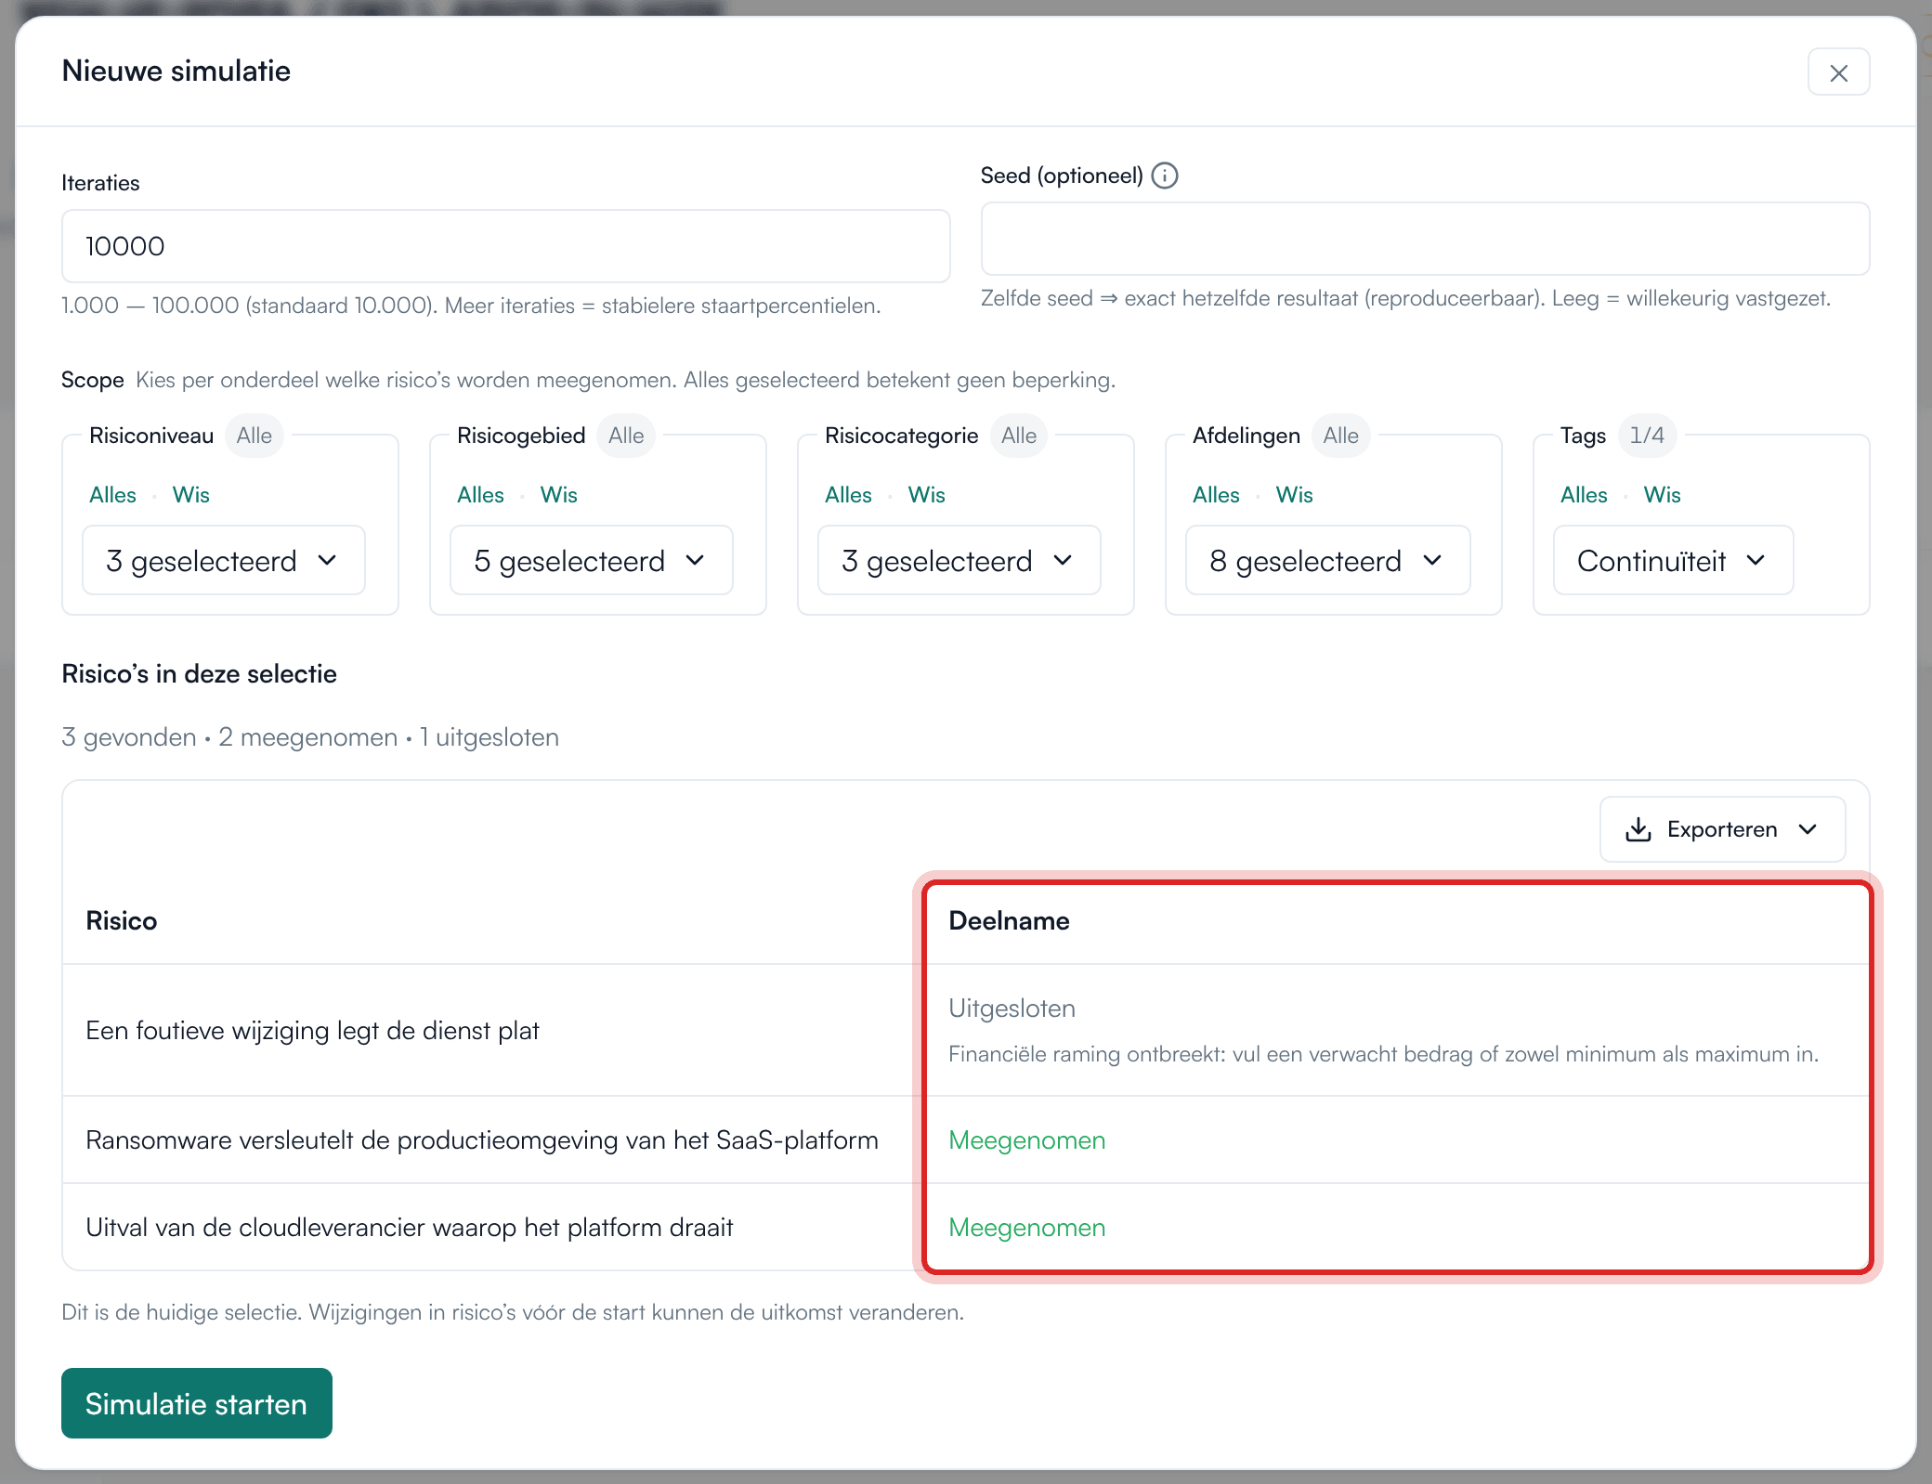The height and width of the screenshot is (1484, 1932).
Task: Select row 'Een foutieve wijziging legt de dienst plat'
Action: [966, 1031]
